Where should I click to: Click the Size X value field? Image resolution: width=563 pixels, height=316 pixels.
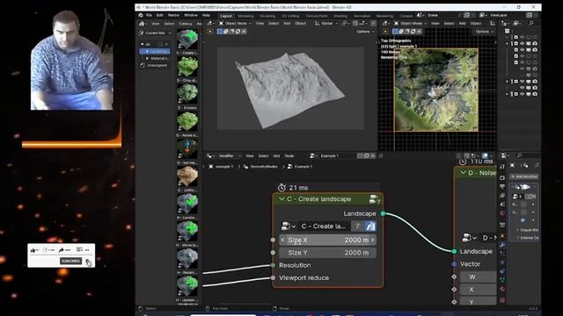point(327,240)
